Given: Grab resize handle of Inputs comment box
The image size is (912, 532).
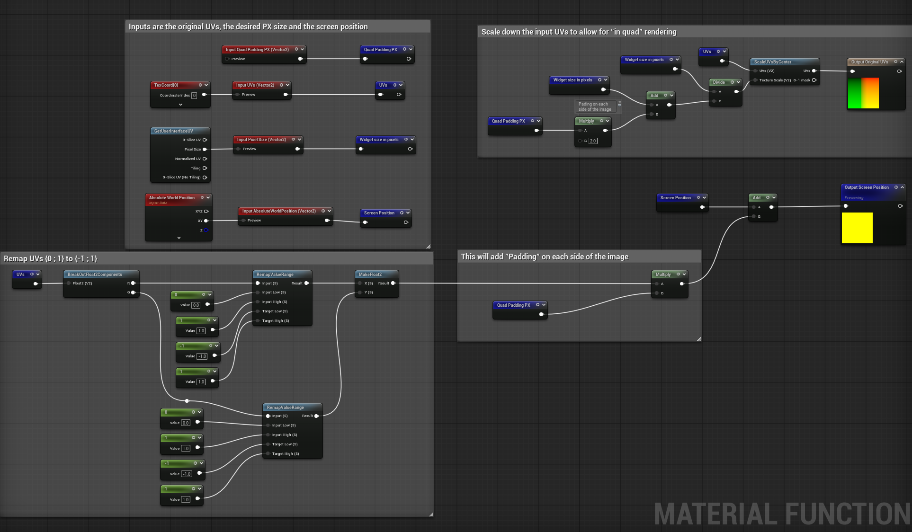Looking at the screenshot, I should pyautogui.click(x=428, y=246).
